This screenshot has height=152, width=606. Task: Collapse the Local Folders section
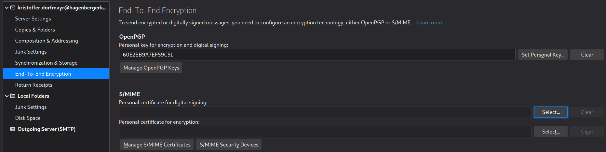pyautogui.click(x=7, y=96)
